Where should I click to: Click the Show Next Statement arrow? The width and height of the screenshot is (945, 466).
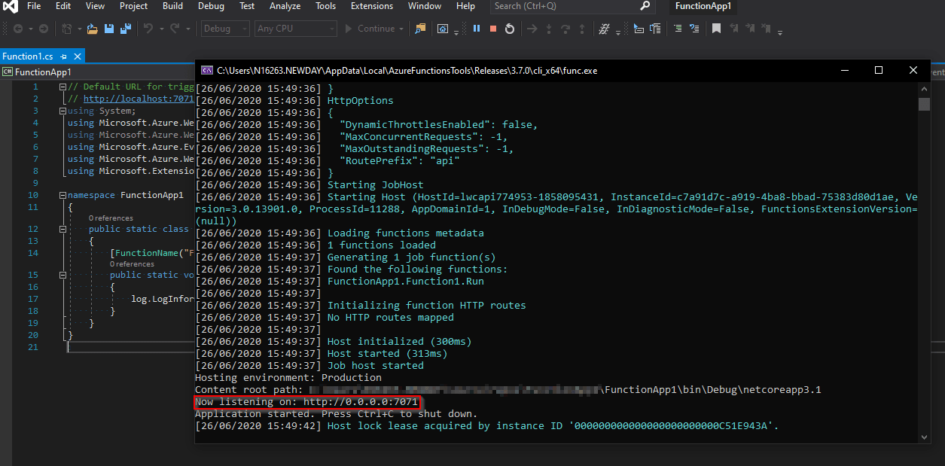tap(532, 29)
